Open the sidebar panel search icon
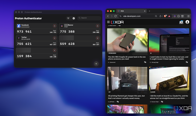Screen dimensions: 196x116 coord(182,16)
